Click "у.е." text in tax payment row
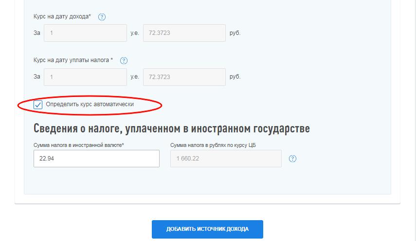The height and width of the screenshot is (241, 416). point(135,77)
